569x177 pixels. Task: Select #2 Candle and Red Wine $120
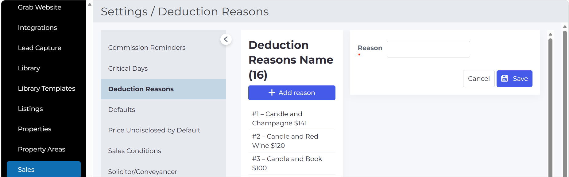tap(292, 141)
